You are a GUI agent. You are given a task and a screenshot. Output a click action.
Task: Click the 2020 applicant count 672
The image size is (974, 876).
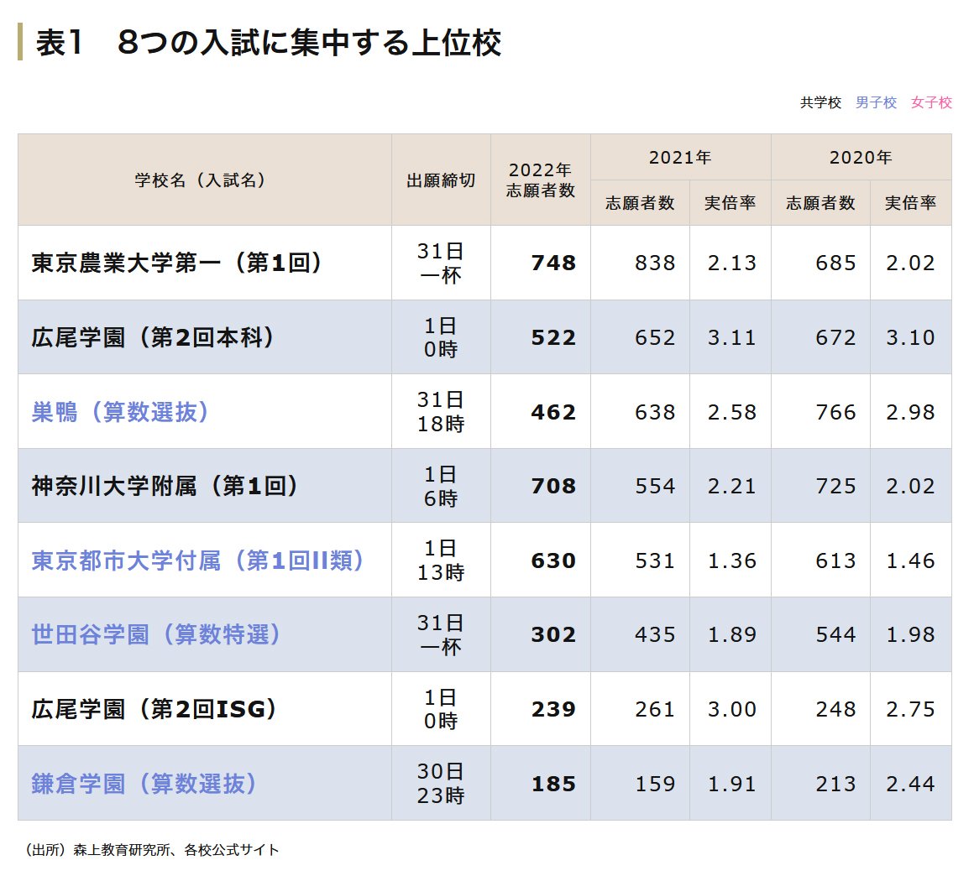835,337
